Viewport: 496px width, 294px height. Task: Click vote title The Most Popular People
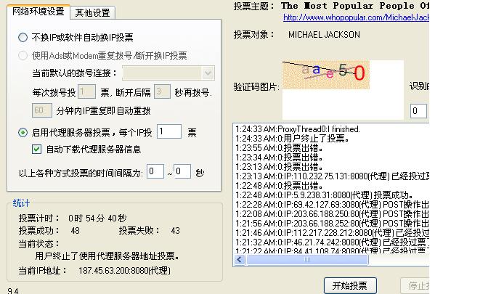355,6
